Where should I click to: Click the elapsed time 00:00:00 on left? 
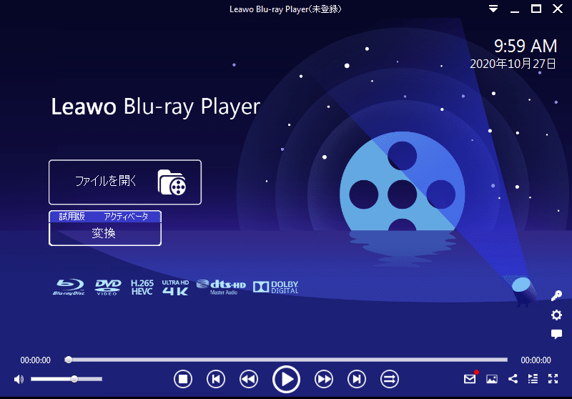click(x=35, y=360)
